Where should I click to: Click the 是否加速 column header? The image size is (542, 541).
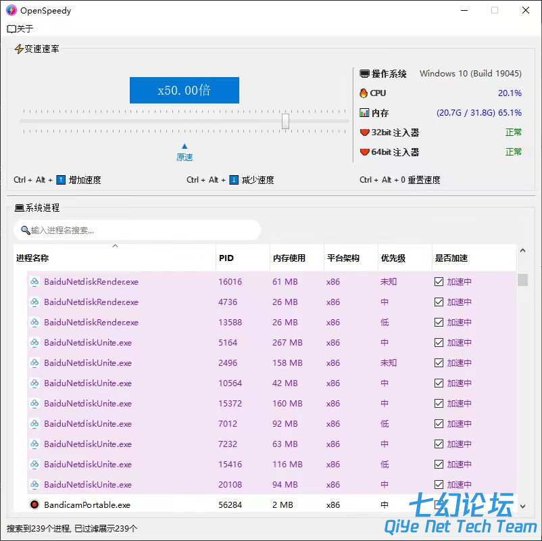tap(474, 258)
